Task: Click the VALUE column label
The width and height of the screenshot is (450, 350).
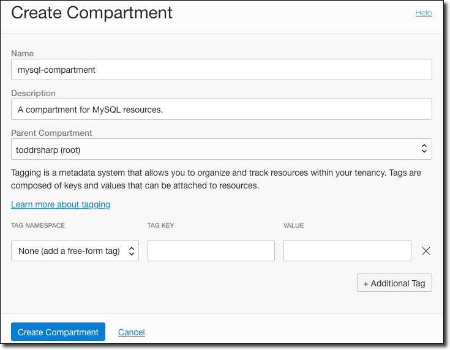Action: pyautogui.click(x=294, y=226)
